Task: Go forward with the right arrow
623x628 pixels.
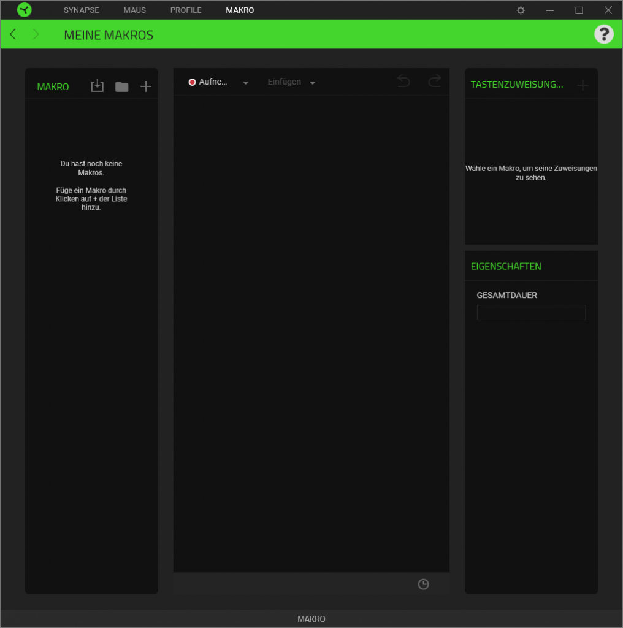Action: click(x=36, y=34)
